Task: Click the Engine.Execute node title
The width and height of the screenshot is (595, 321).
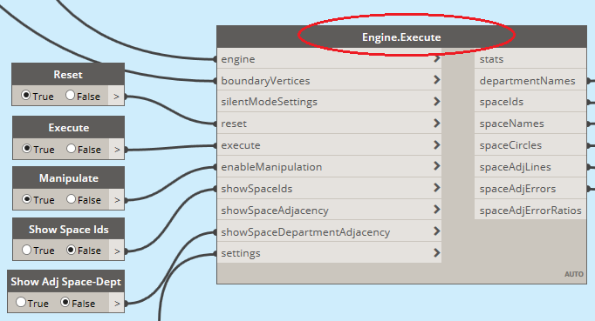Action: coord(401,37)
